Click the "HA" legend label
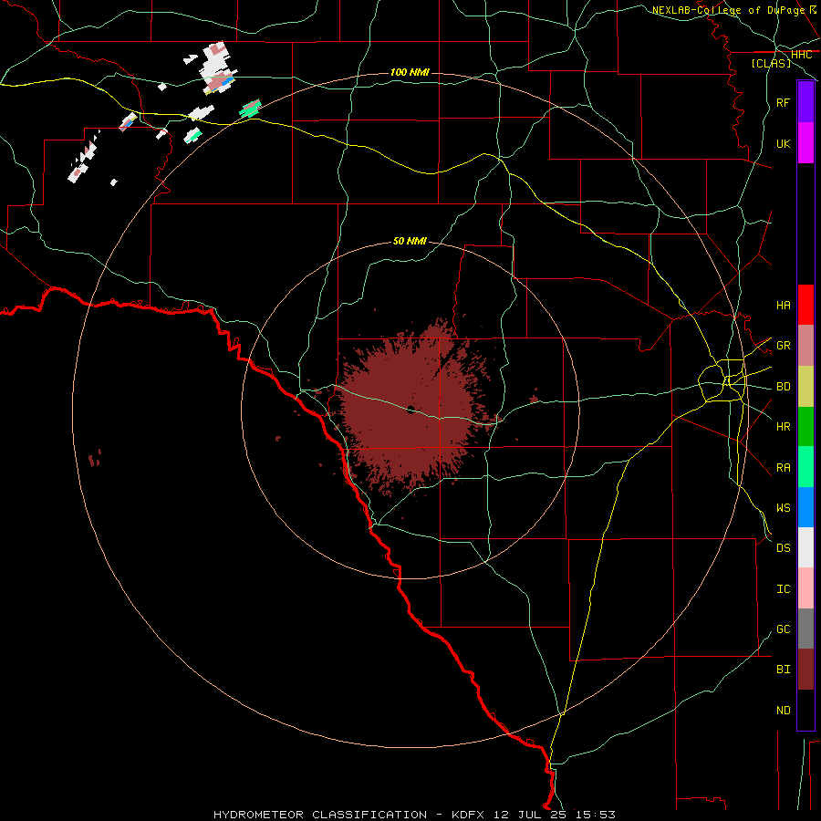821x821 pixels. tap(783, 305)
